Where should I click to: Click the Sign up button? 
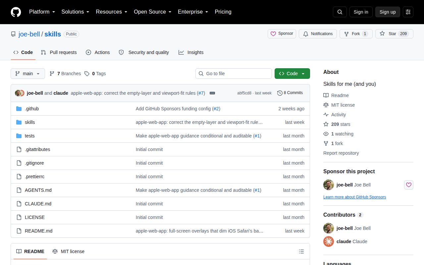[388, 12]
